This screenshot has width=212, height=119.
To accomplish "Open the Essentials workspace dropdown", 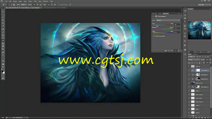I will 204,4.
